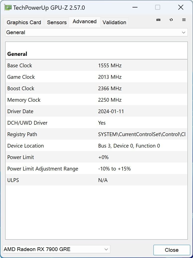Click the Close button
The width and height of the screenshot is (193, 258).
pos(172,250)
